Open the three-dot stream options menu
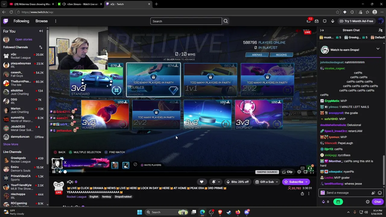Image resolution: width=386 pixels, height=217 pixels. [x=308, y=193]
